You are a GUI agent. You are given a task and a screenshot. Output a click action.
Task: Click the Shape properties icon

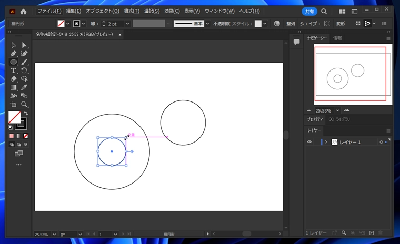point(327,24)
